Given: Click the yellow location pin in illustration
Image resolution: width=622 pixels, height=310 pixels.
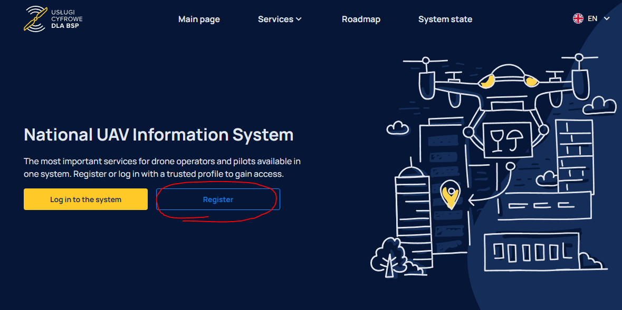Looking at the screenshot, I should [x=450, y=194].
